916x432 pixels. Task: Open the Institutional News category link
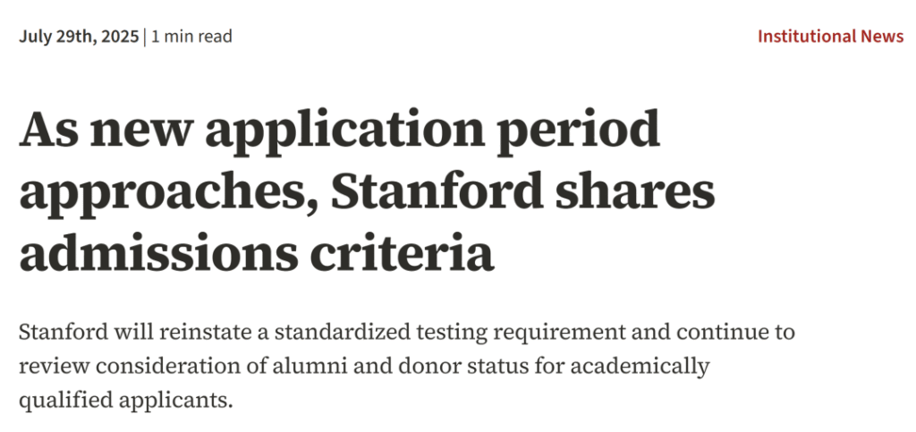[830, 37]
